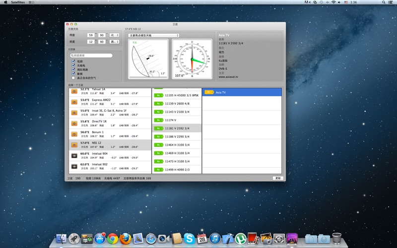
Task: Click Ku tag beside 11139 V 2600
Action: [159, 104]
